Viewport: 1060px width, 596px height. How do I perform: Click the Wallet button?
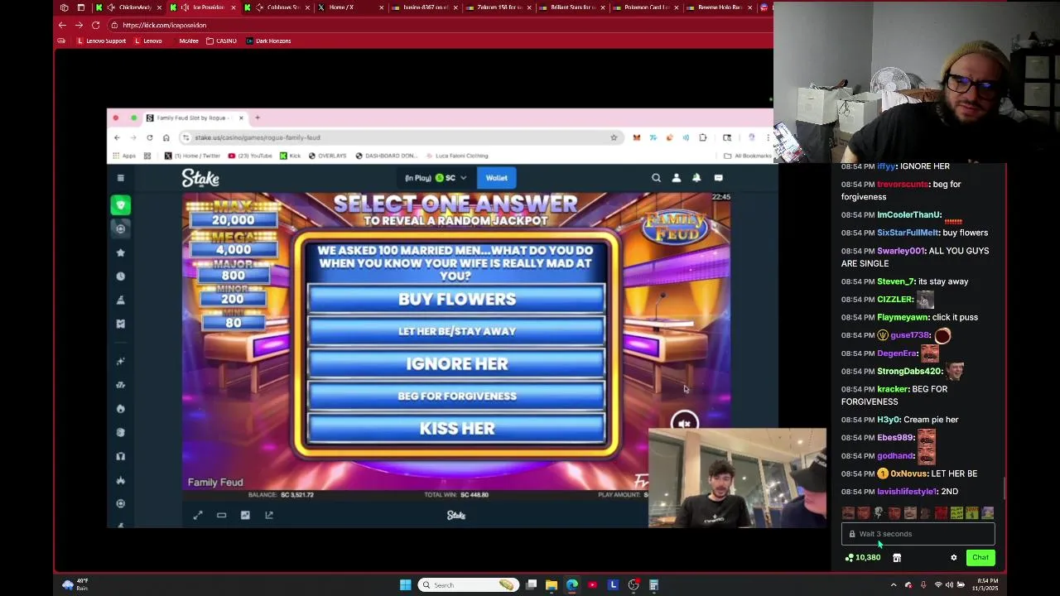(x=497, y=178)
